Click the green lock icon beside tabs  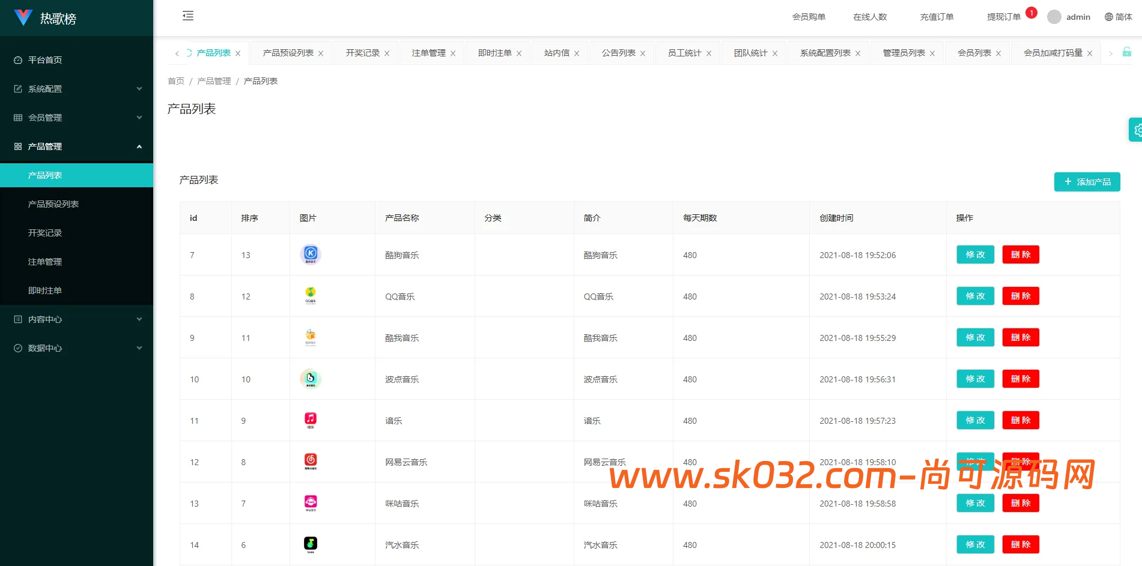[1127, 52]
